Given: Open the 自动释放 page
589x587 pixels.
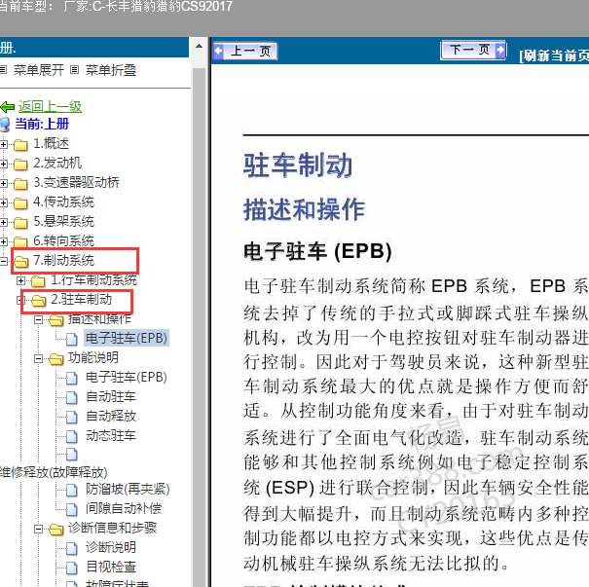Looking at the screenshot, I should click(111, 416).
